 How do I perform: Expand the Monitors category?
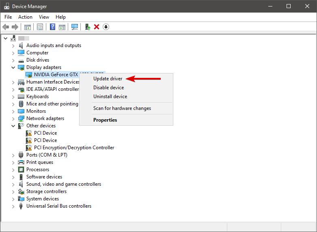(x=13, y=112)
